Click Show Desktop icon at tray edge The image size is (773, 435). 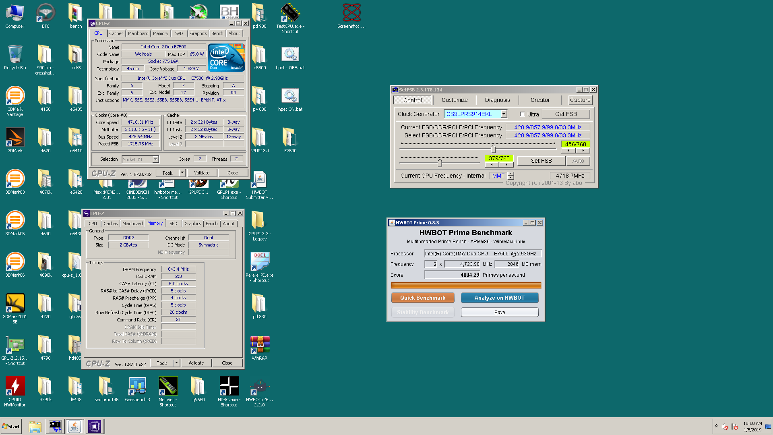768,427
